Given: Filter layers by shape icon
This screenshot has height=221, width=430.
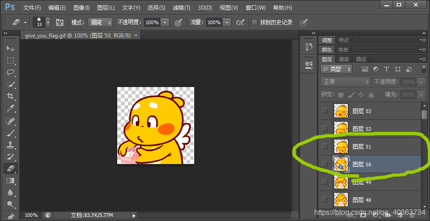Looking at the screenshot, I should (398, 69).
